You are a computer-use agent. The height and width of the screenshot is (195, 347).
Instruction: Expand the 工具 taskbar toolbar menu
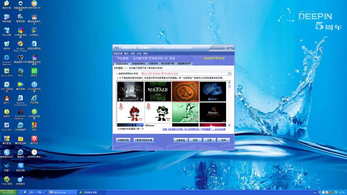(x=32, y=192)
